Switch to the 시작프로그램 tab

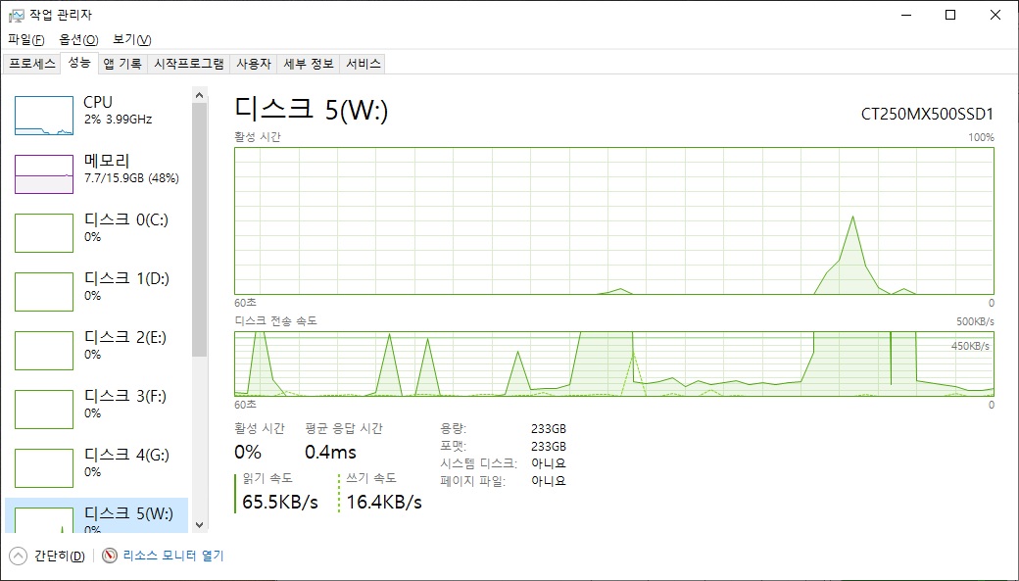[188, 64]
